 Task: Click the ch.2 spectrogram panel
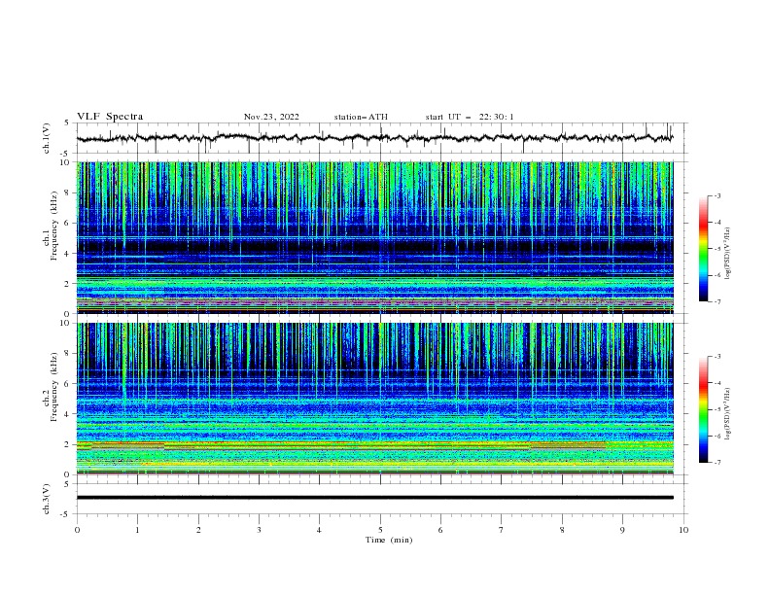[x=374, y=399]
